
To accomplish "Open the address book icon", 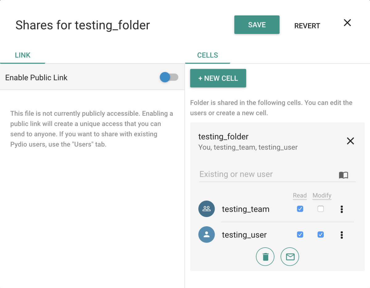I will pyautogui.click(x=343, y=175).
